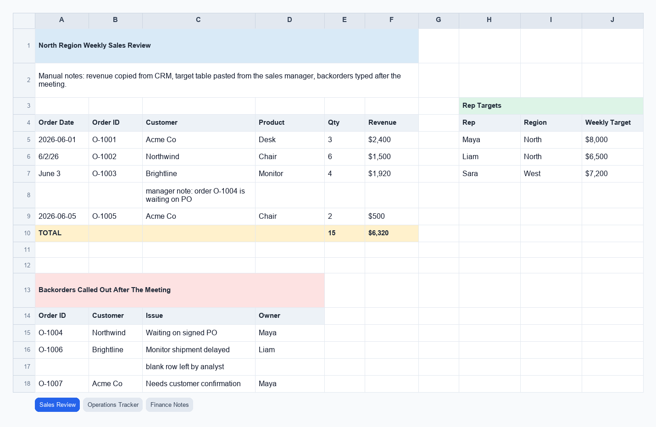Click the rep cell Sara
This screenshot has height=427, width=656.
489,174
